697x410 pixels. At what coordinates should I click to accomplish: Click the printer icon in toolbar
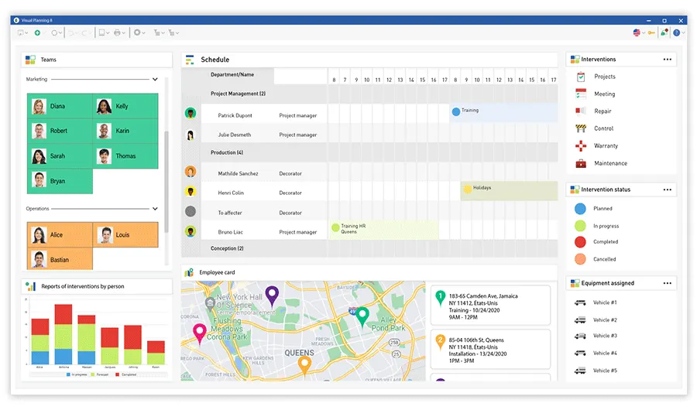(x=117, y=33)
